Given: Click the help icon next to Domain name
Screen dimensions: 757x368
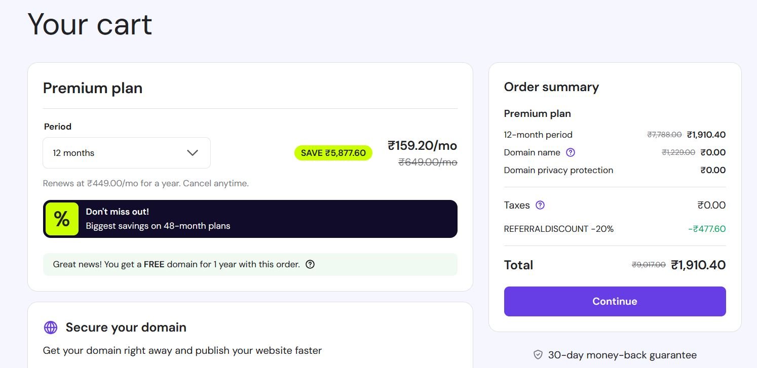Looking at the screenshot, I should click(x=571, y=152).
